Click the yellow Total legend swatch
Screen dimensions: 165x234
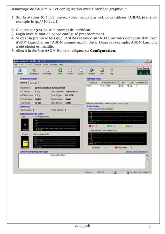point(125,126)
